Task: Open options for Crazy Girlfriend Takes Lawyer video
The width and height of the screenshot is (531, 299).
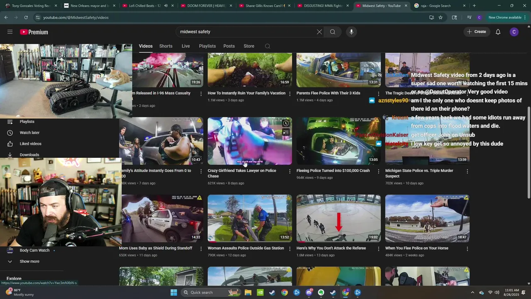Action: point(290,171)
